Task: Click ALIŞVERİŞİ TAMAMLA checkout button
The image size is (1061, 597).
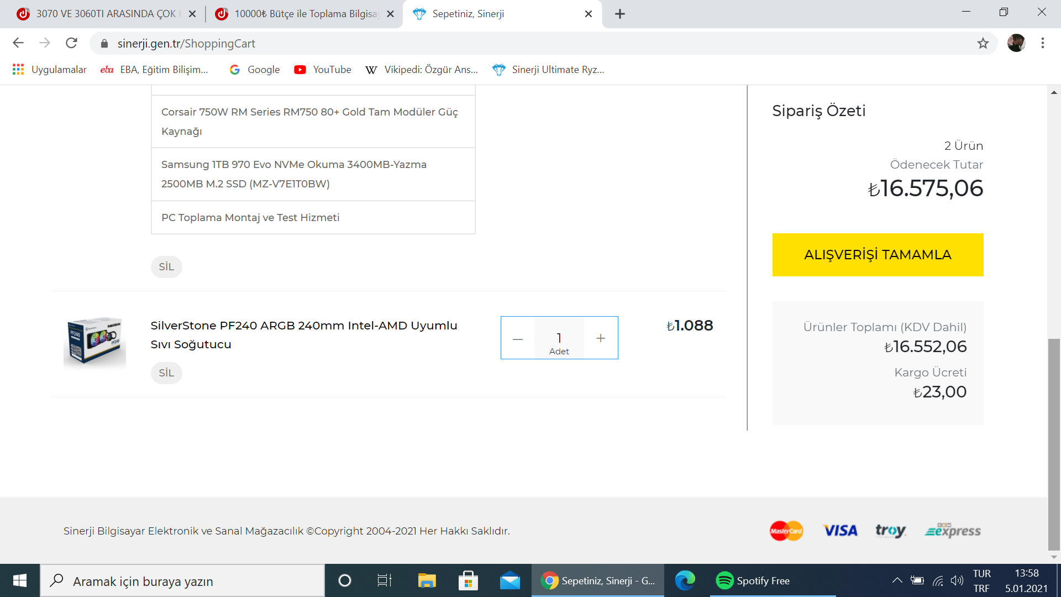Action: pyautogui.click(x=878, y=254)
